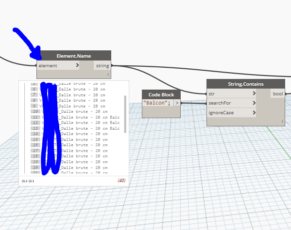Select the Code Block node header
291x230 pixels.
161,94
